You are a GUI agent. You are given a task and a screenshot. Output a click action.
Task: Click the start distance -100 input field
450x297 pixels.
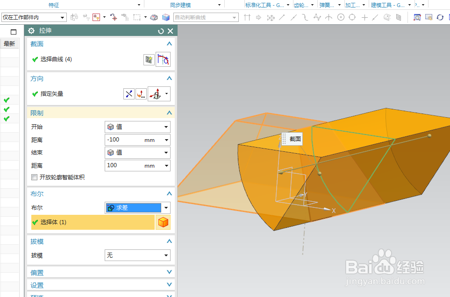point(134,140)
